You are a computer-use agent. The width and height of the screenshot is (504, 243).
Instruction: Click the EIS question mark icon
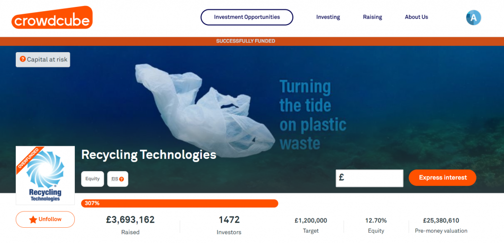click(x=122, y=179)
